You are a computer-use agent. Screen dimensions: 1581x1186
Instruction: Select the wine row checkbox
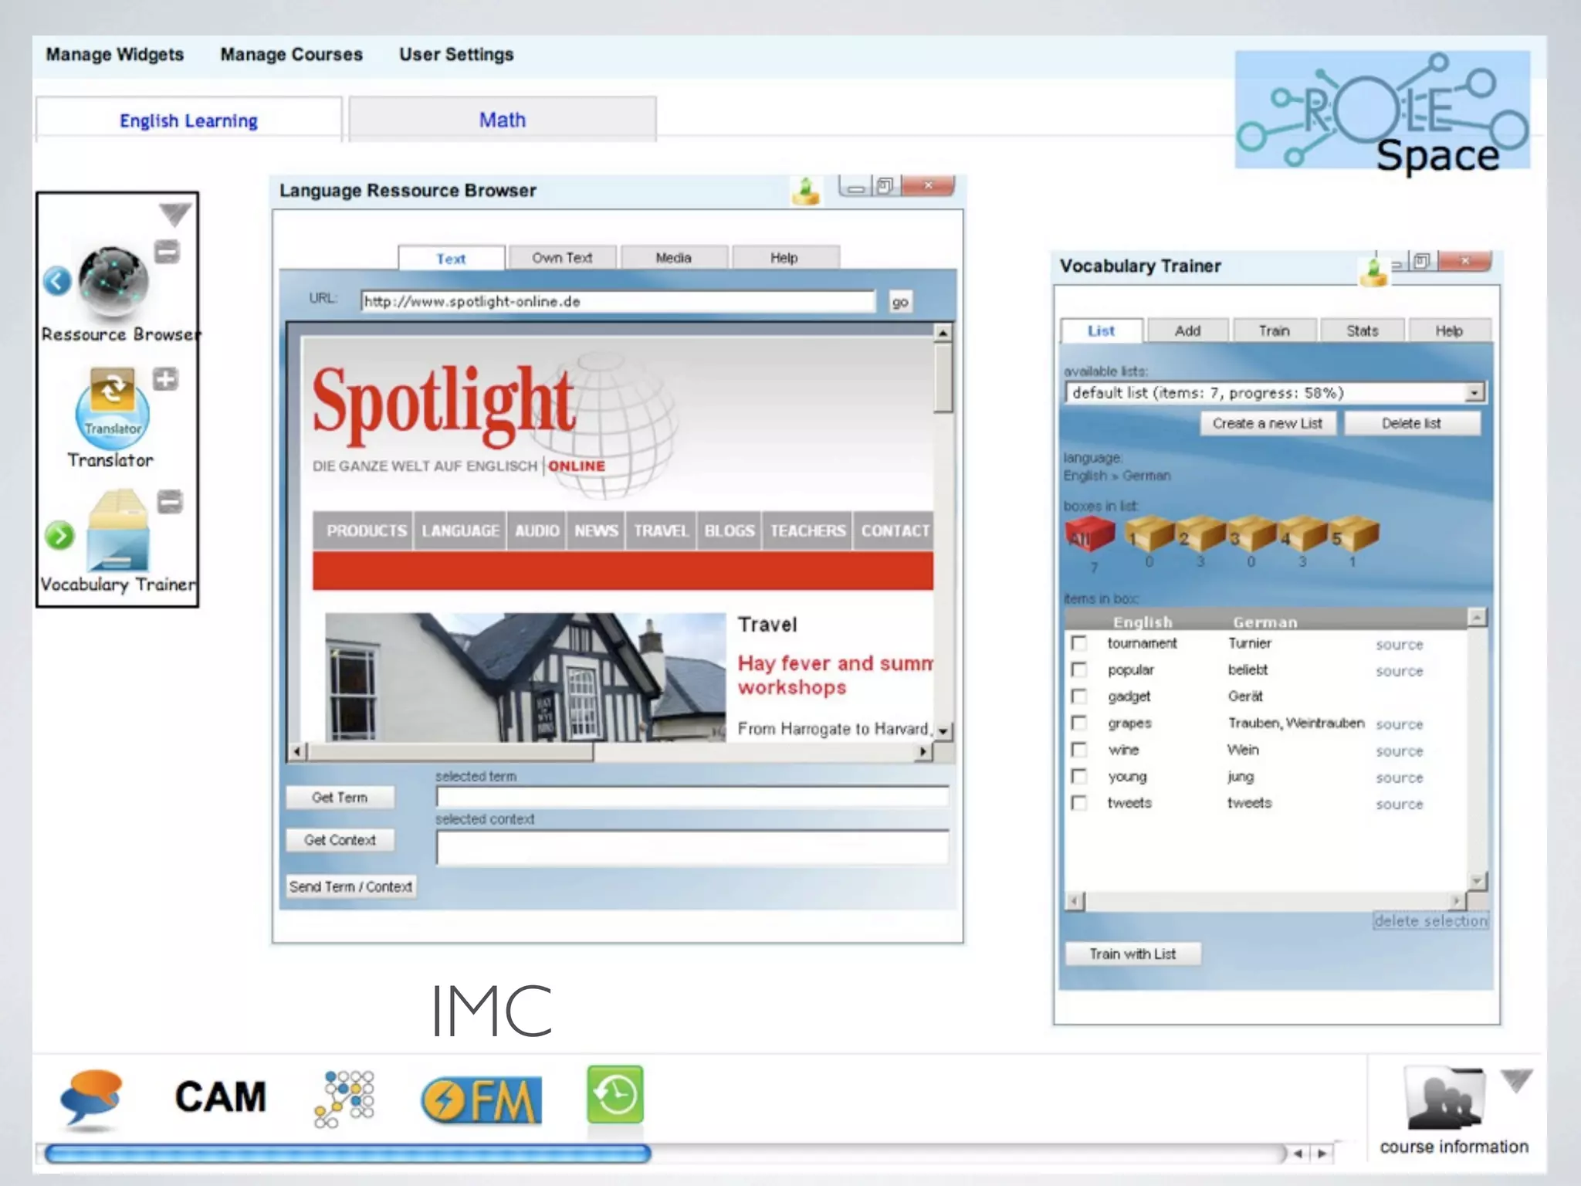[1079, 750]
